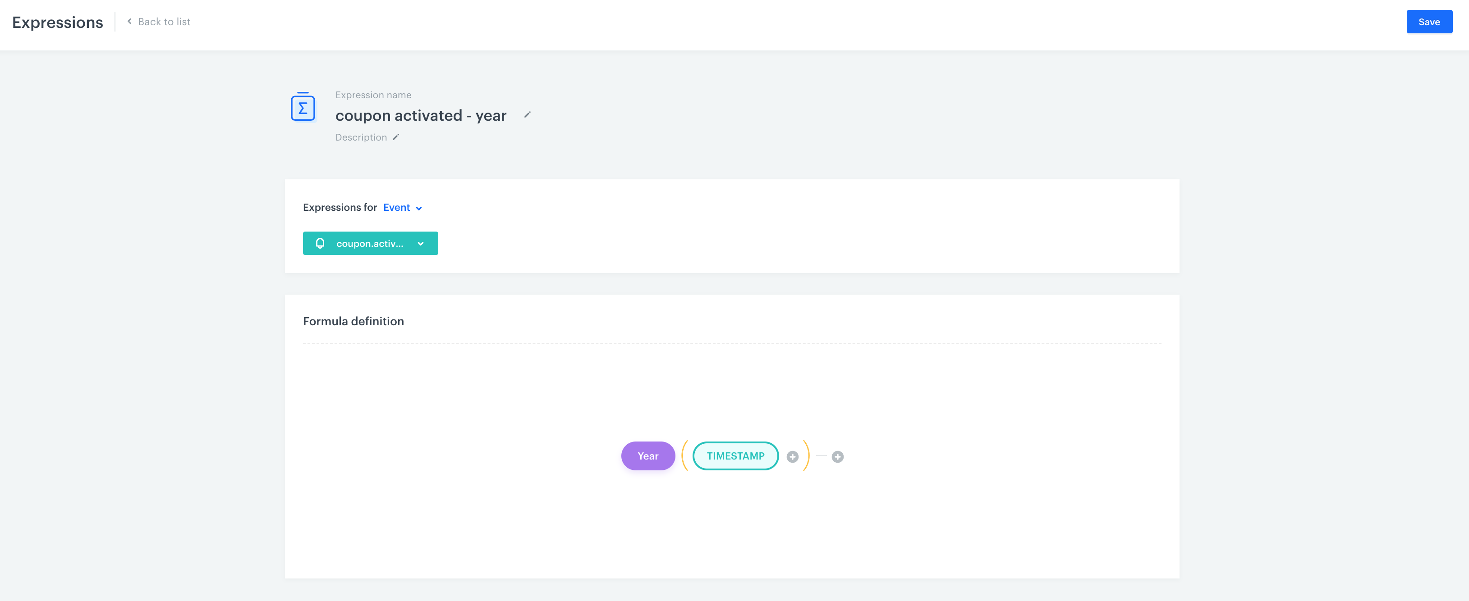Viewport: 1469px width, 601px height.
Task: Expand the coupon.activ... event selector chevron
Action: [421, 243]
